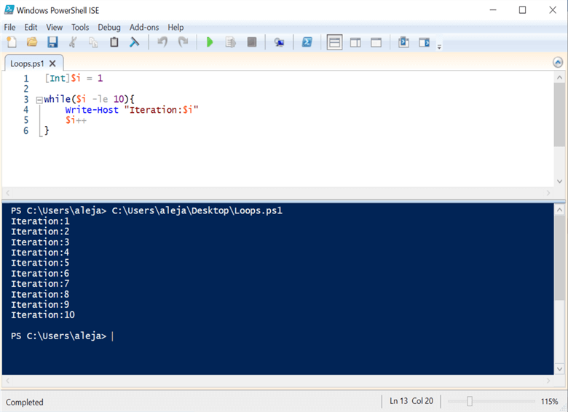Click the script pane vertical scrollbar thumb
The height and width of the screenshot is (412, 568).
(559, 115)
